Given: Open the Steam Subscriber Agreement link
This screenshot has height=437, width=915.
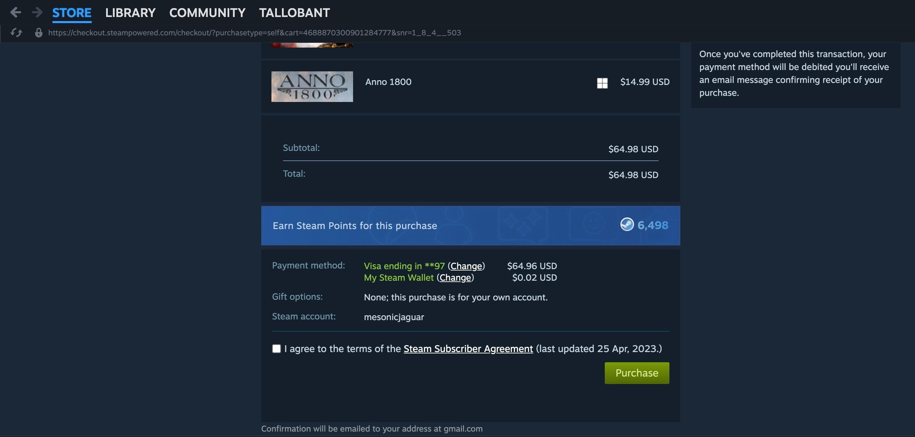Looking at the screenshot, I should (468, 349).
